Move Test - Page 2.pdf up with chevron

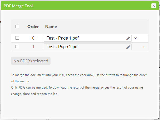coord(144,47)
